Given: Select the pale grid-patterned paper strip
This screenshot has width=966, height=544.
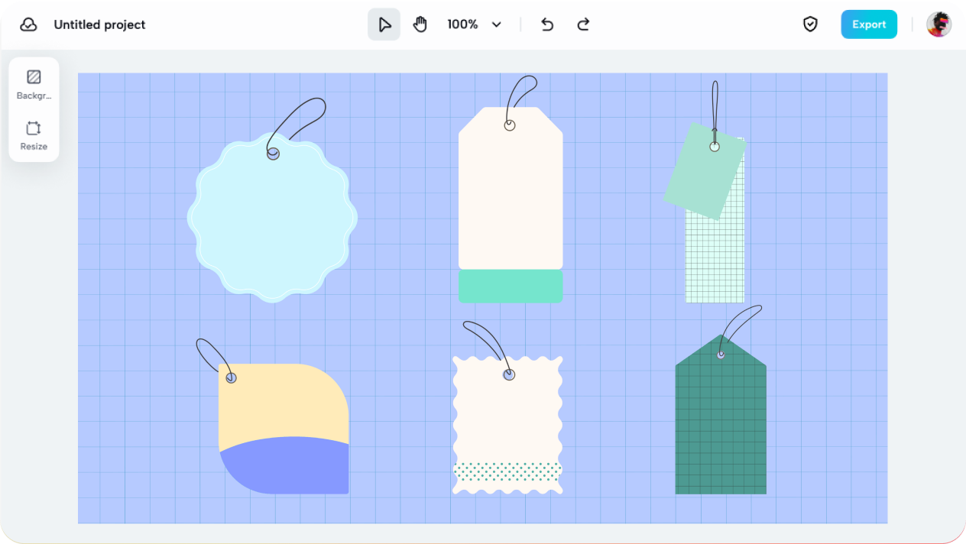Looking at the screenshot, I should (x=715, y=256).
